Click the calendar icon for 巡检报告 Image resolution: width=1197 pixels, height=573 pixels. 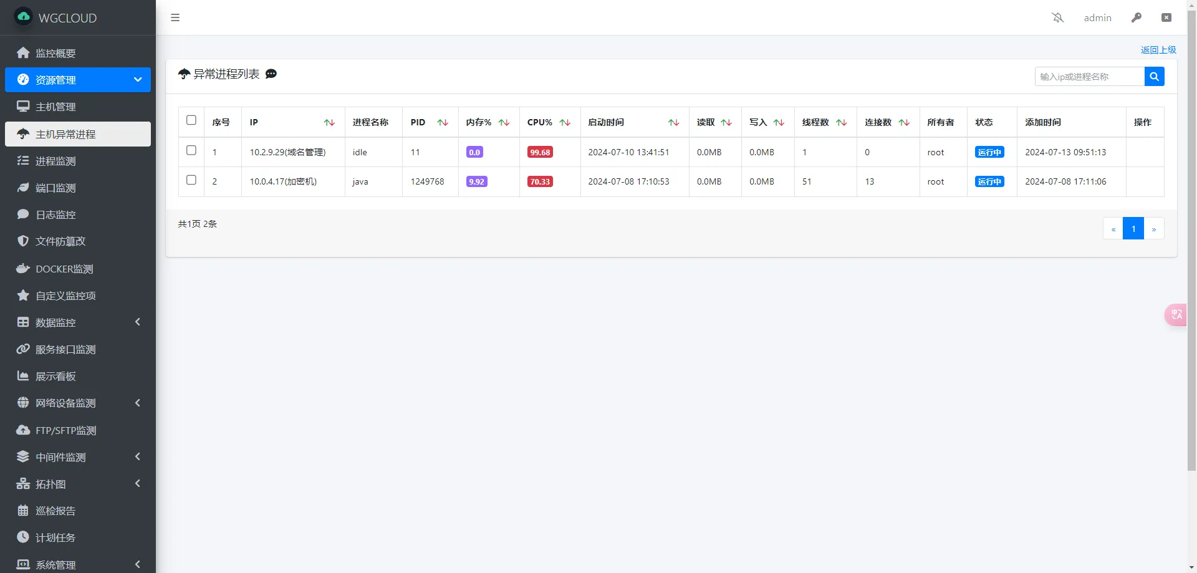(x=23, y=511)
